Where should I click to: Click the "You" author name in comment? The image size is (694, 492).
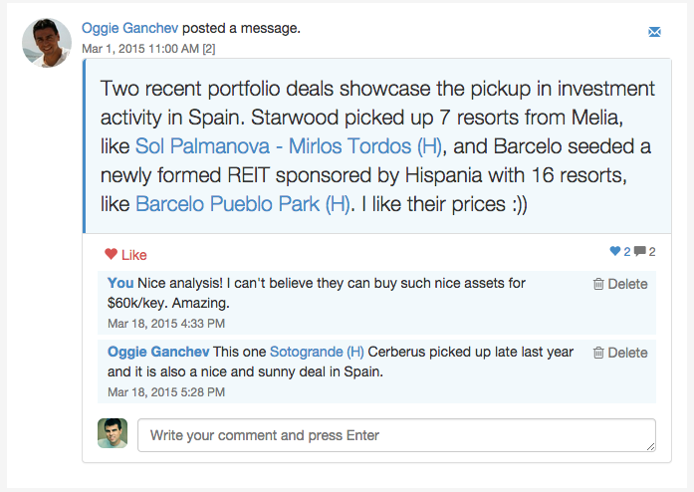tap(120, 283)
